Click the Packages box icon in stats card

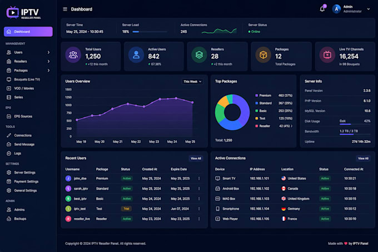(263, 55)
